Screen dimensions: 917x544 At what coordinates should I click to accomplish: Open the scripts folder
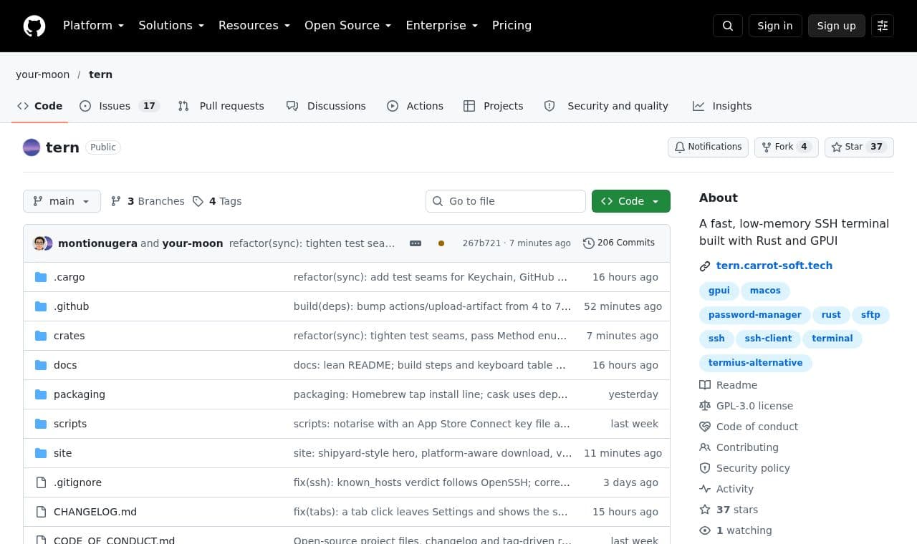(70, 424)
